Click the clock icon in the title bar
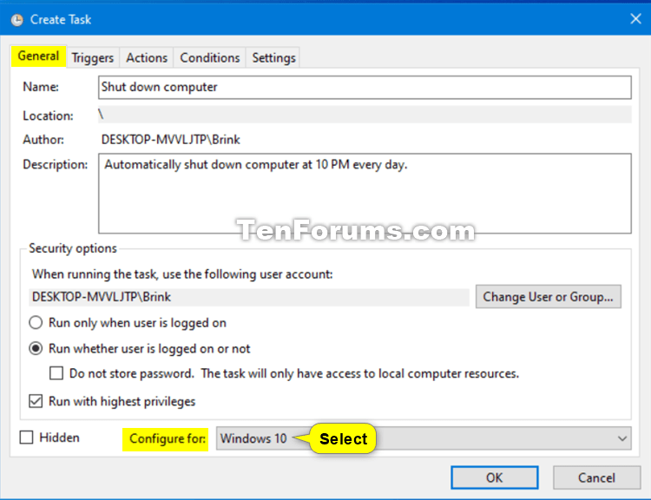651x500 pixels. click(17, 20)
